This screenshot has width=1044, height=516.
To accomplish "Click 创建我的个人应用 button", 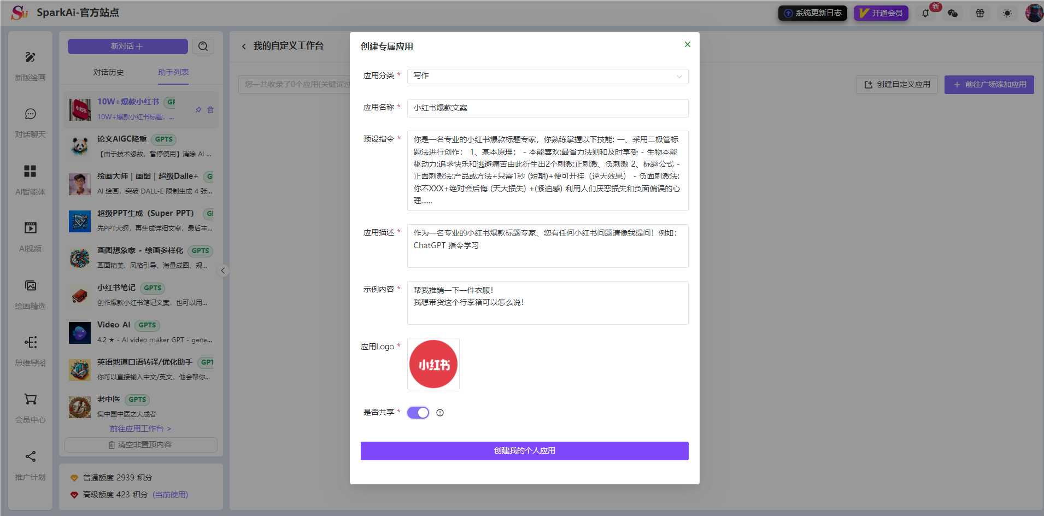I will pos(525,451).
